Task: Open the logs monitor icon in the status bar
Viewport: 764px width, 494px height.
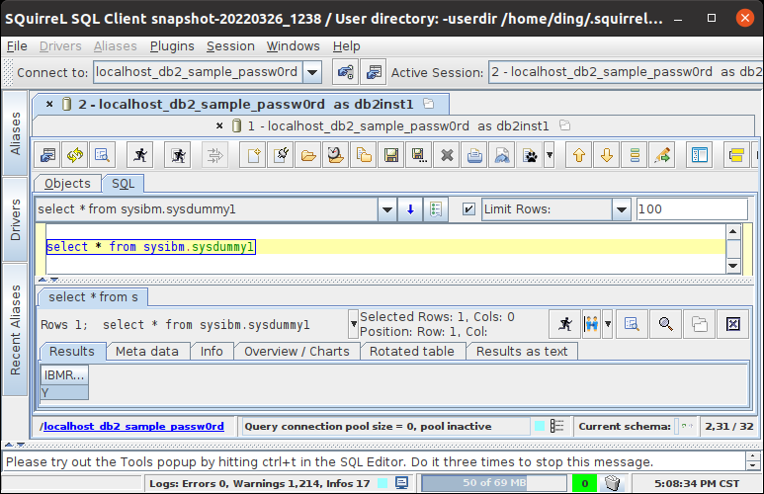Action: point(401,483)
